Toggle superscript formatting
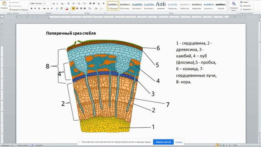 click(52, 8)
